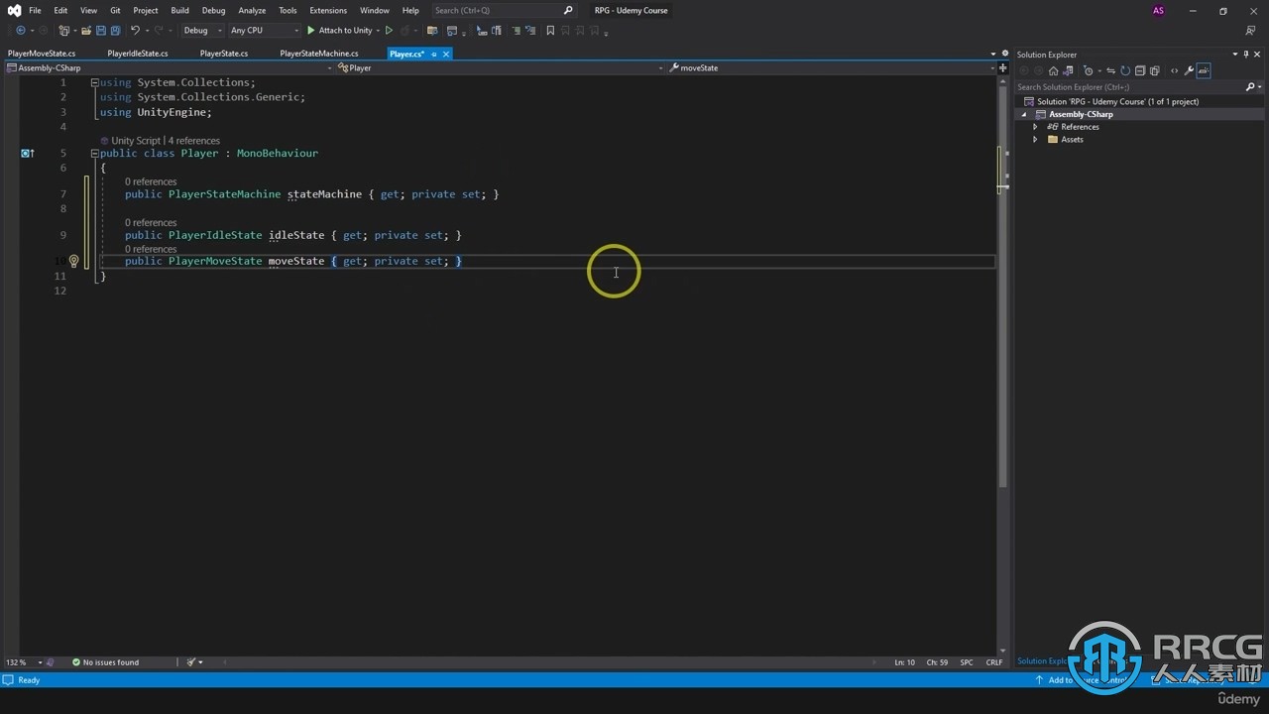The height and width of the screenshot is (714, 1269).
Task: Collapse the Player class code fold
Action: [x=94, y=154]
